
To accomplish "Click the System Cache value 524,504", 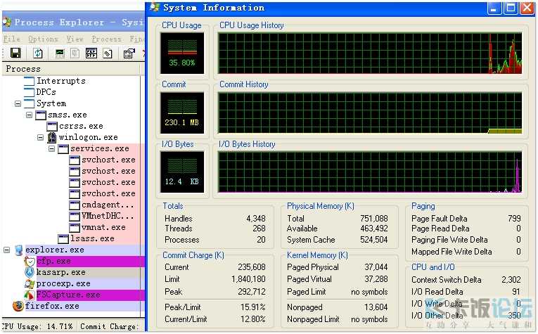I will pyautogui.click(x=374, y=240).
